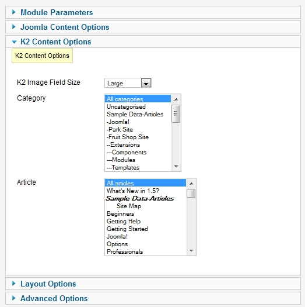Click the Article list scroll up arrow
The height and width of the screenshot is (307, 305).
tap(191, 184)
